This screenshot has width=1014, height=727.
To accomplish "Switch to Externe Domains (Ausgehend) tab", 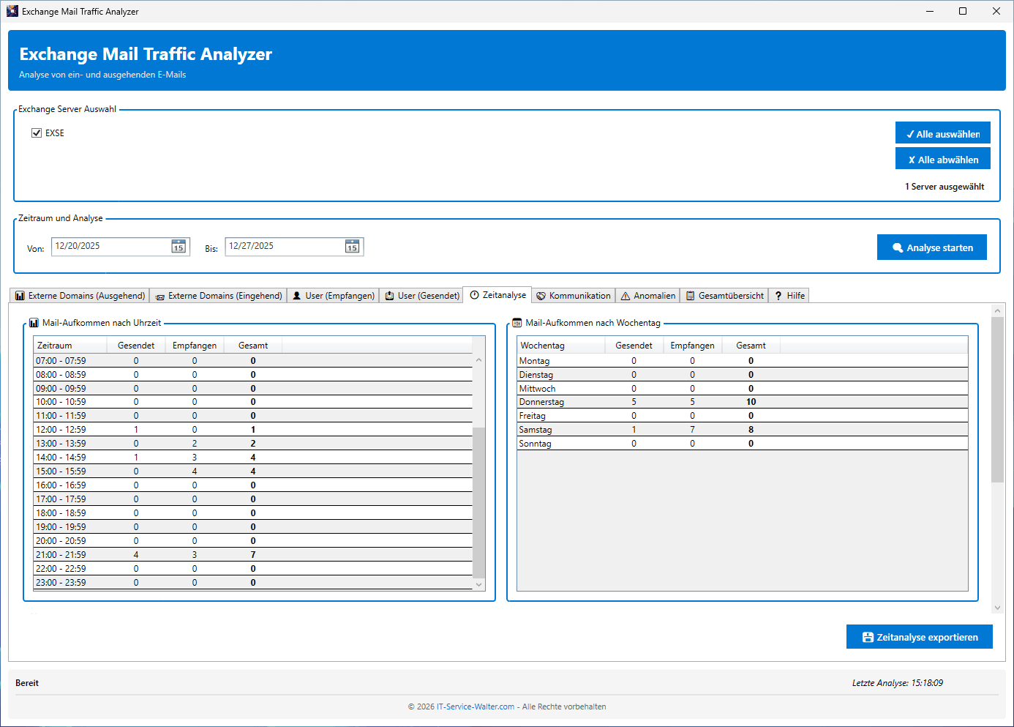I will (80, 296).
